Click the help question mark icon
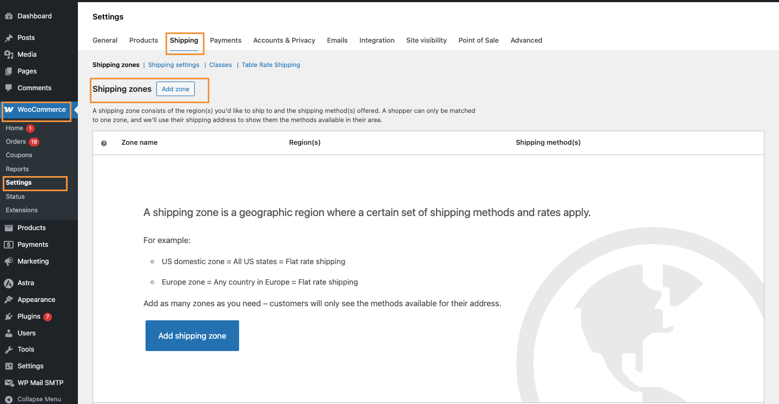The height and width of the screenshot is (404, 779). 104,143
